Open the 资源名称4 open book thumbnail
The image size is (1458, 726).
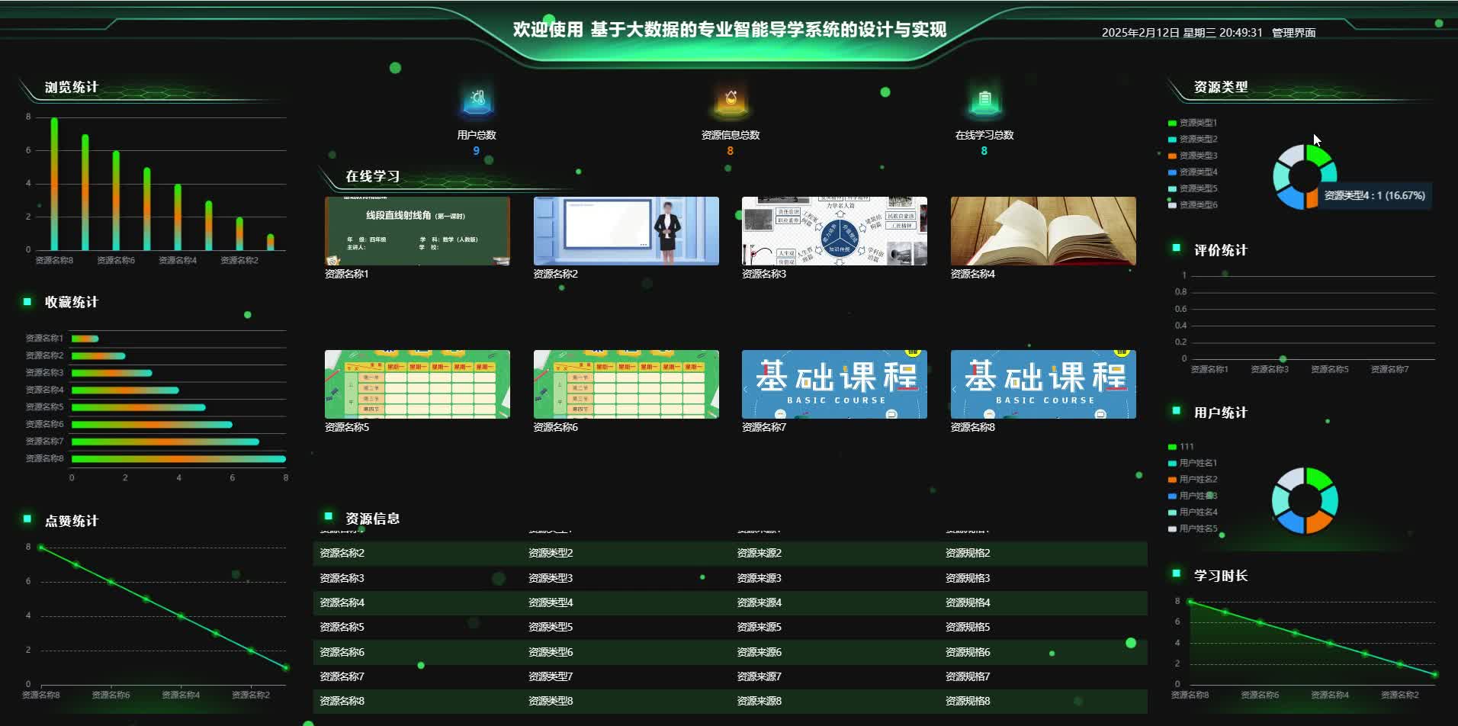tap(1043, 231)
